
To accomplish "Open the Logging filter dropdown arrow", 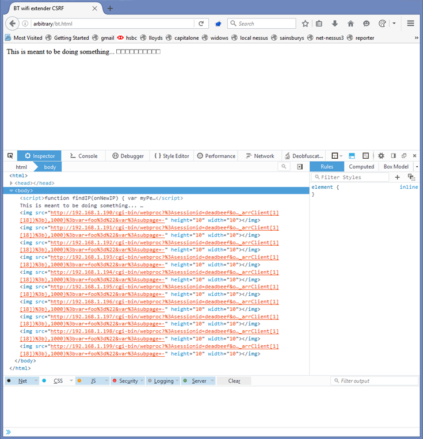I will [177, 381].
